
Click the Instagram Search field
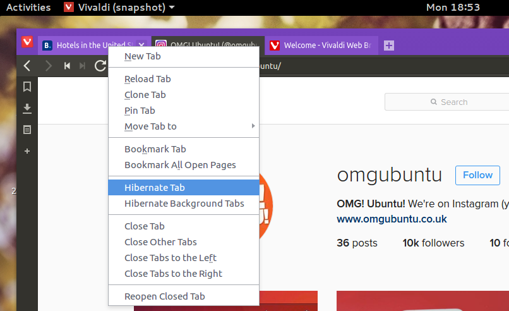448,102
